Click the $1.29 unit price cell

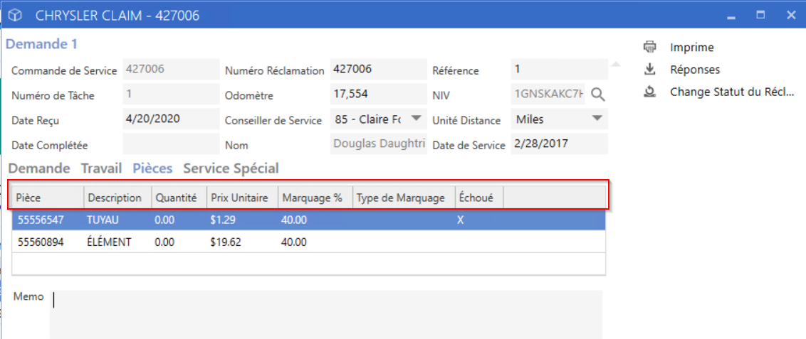222,220
